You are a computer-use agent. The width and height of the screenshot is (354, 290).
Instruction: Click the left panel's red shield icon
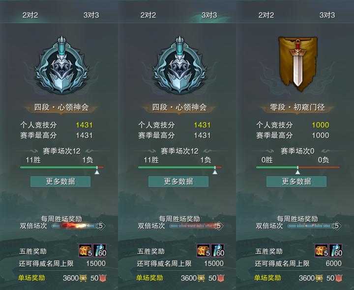(x=103, y=278)
